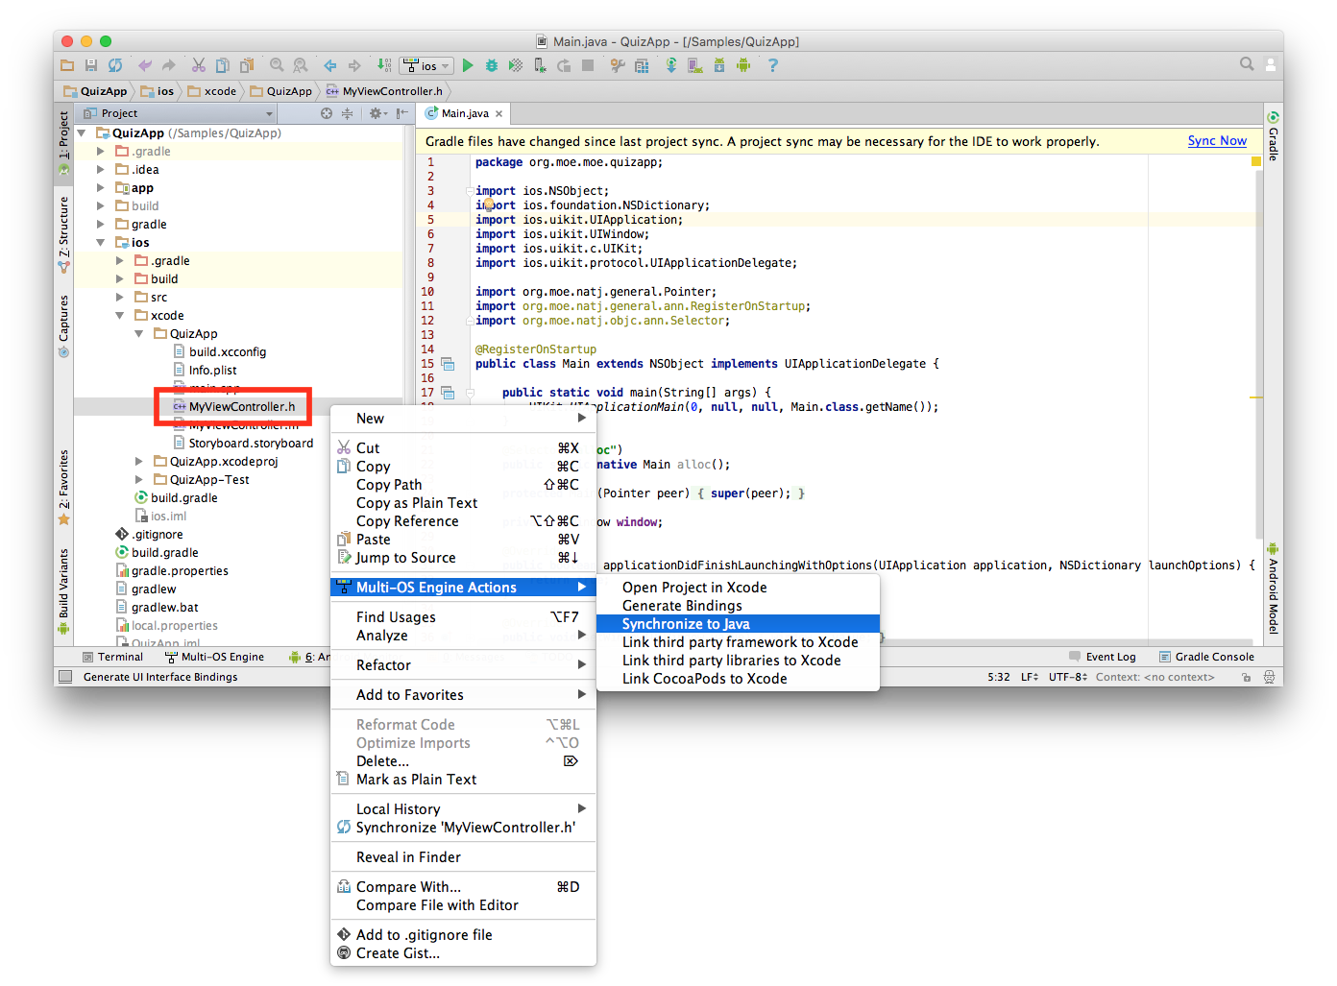Screen dimensions: 1337x986
Task: Choose Add to .gitignore file
Action: (x=463, y=935)
